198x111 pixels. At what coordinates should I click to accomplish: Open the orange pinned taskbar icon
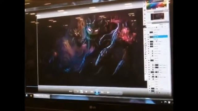coord(31,96)
